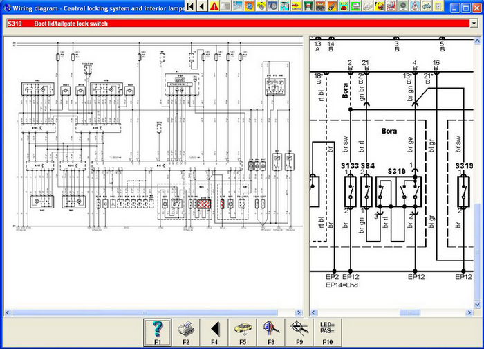Image resolution: width=484 pixels, height=349 pixels.
Task: Click the red warning triangle toolbar icon
Action: click(x=214, y=6)
